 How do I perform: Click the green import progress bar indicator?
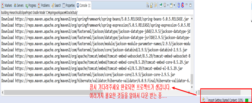[x=248, y=100]
